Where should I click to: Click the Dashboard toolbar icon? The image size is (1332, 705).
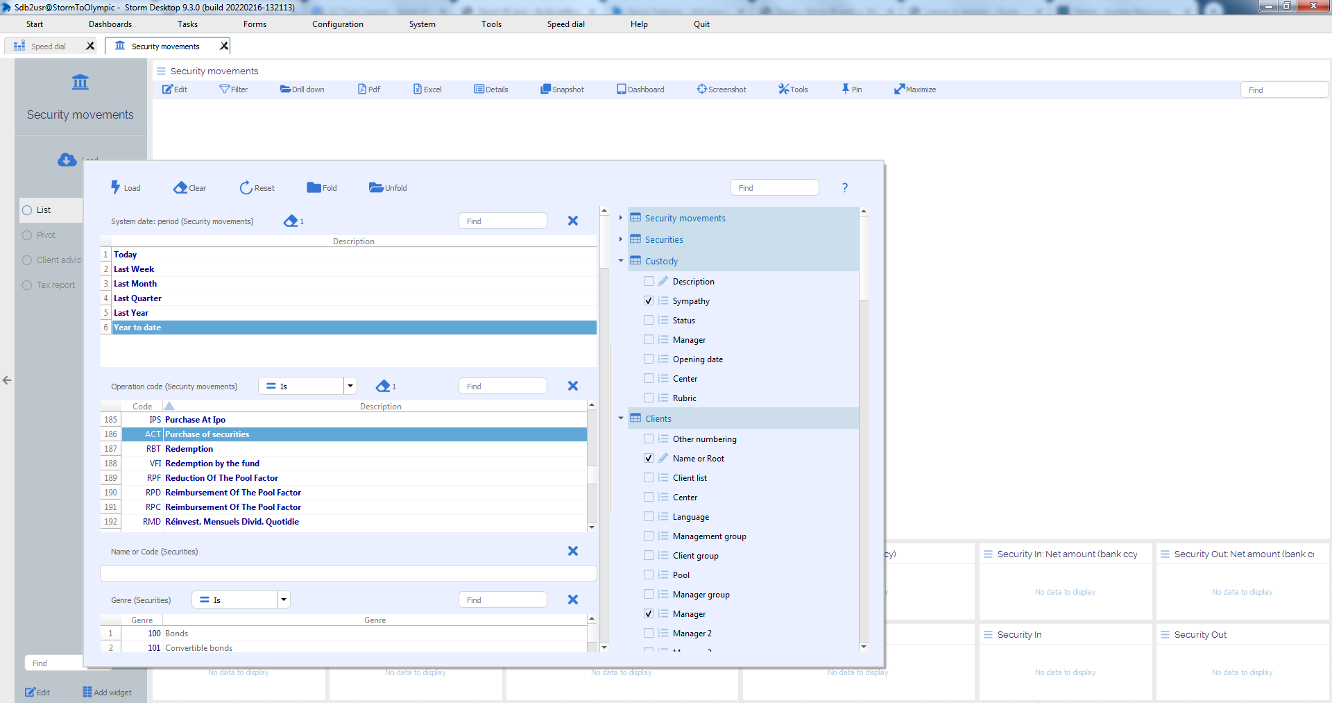[621, 89]
